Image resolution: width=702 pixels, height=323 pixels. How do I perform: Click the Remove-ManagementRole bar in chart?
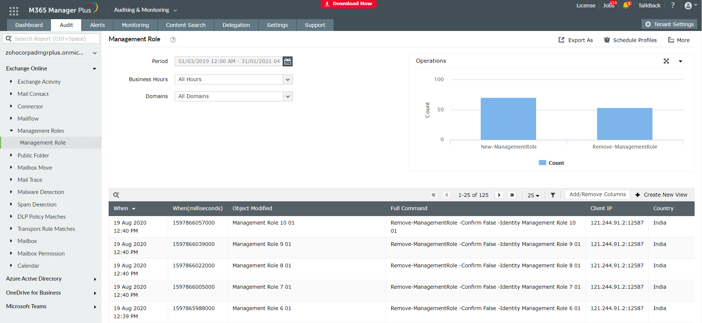click(x=625, y=124)
